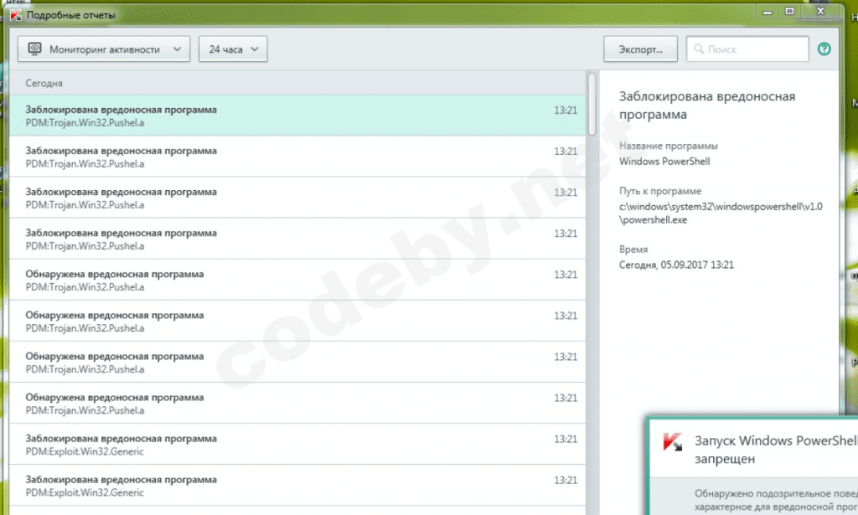Click the Экспорт... button
Screen dimensions: 858x515
pos(640,49)
